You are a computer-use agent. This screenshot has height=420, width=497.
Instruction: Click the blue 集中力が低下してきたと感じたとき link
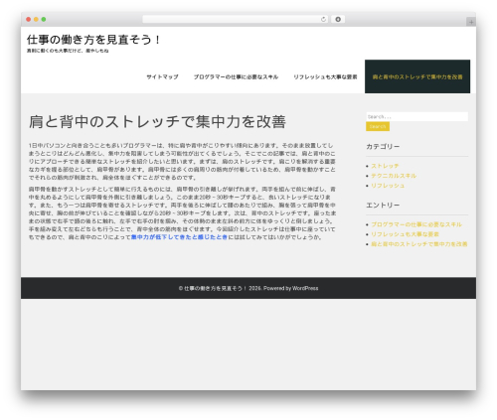(179, 237)
